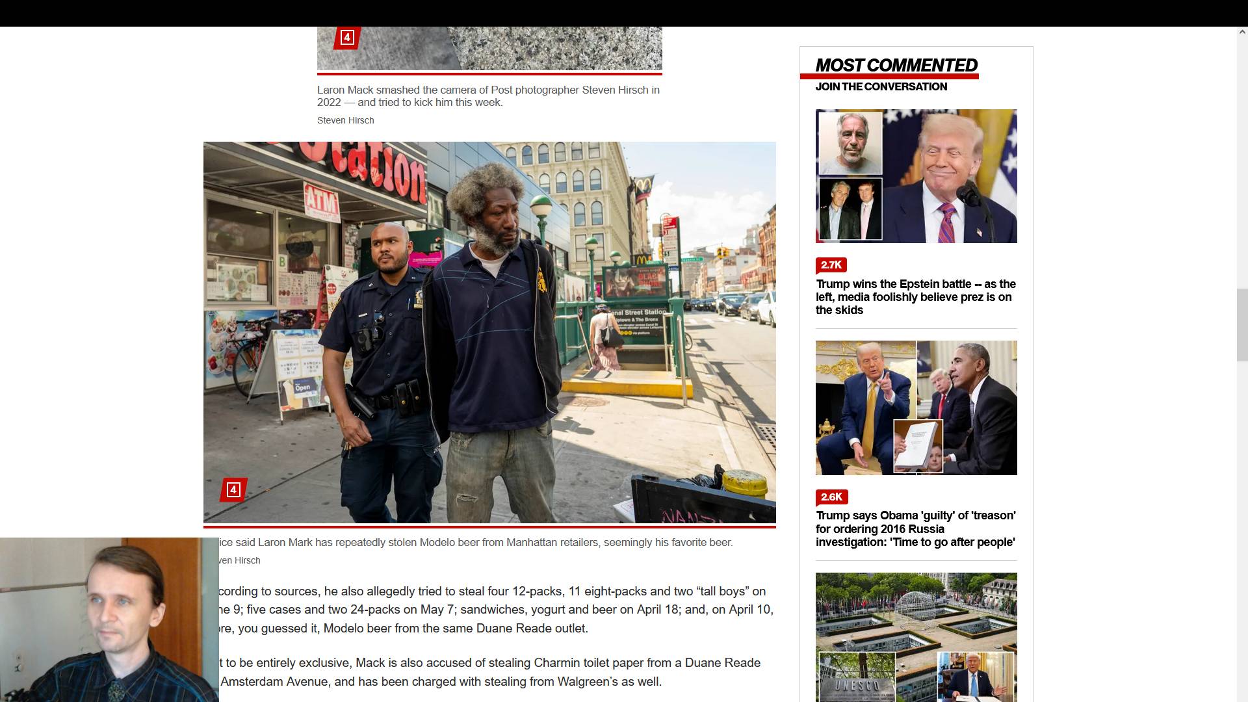Click the UNESCO story thumbnail
Image resolution: width=1248 pixels, height=702 pixels.
pos(916,636)
